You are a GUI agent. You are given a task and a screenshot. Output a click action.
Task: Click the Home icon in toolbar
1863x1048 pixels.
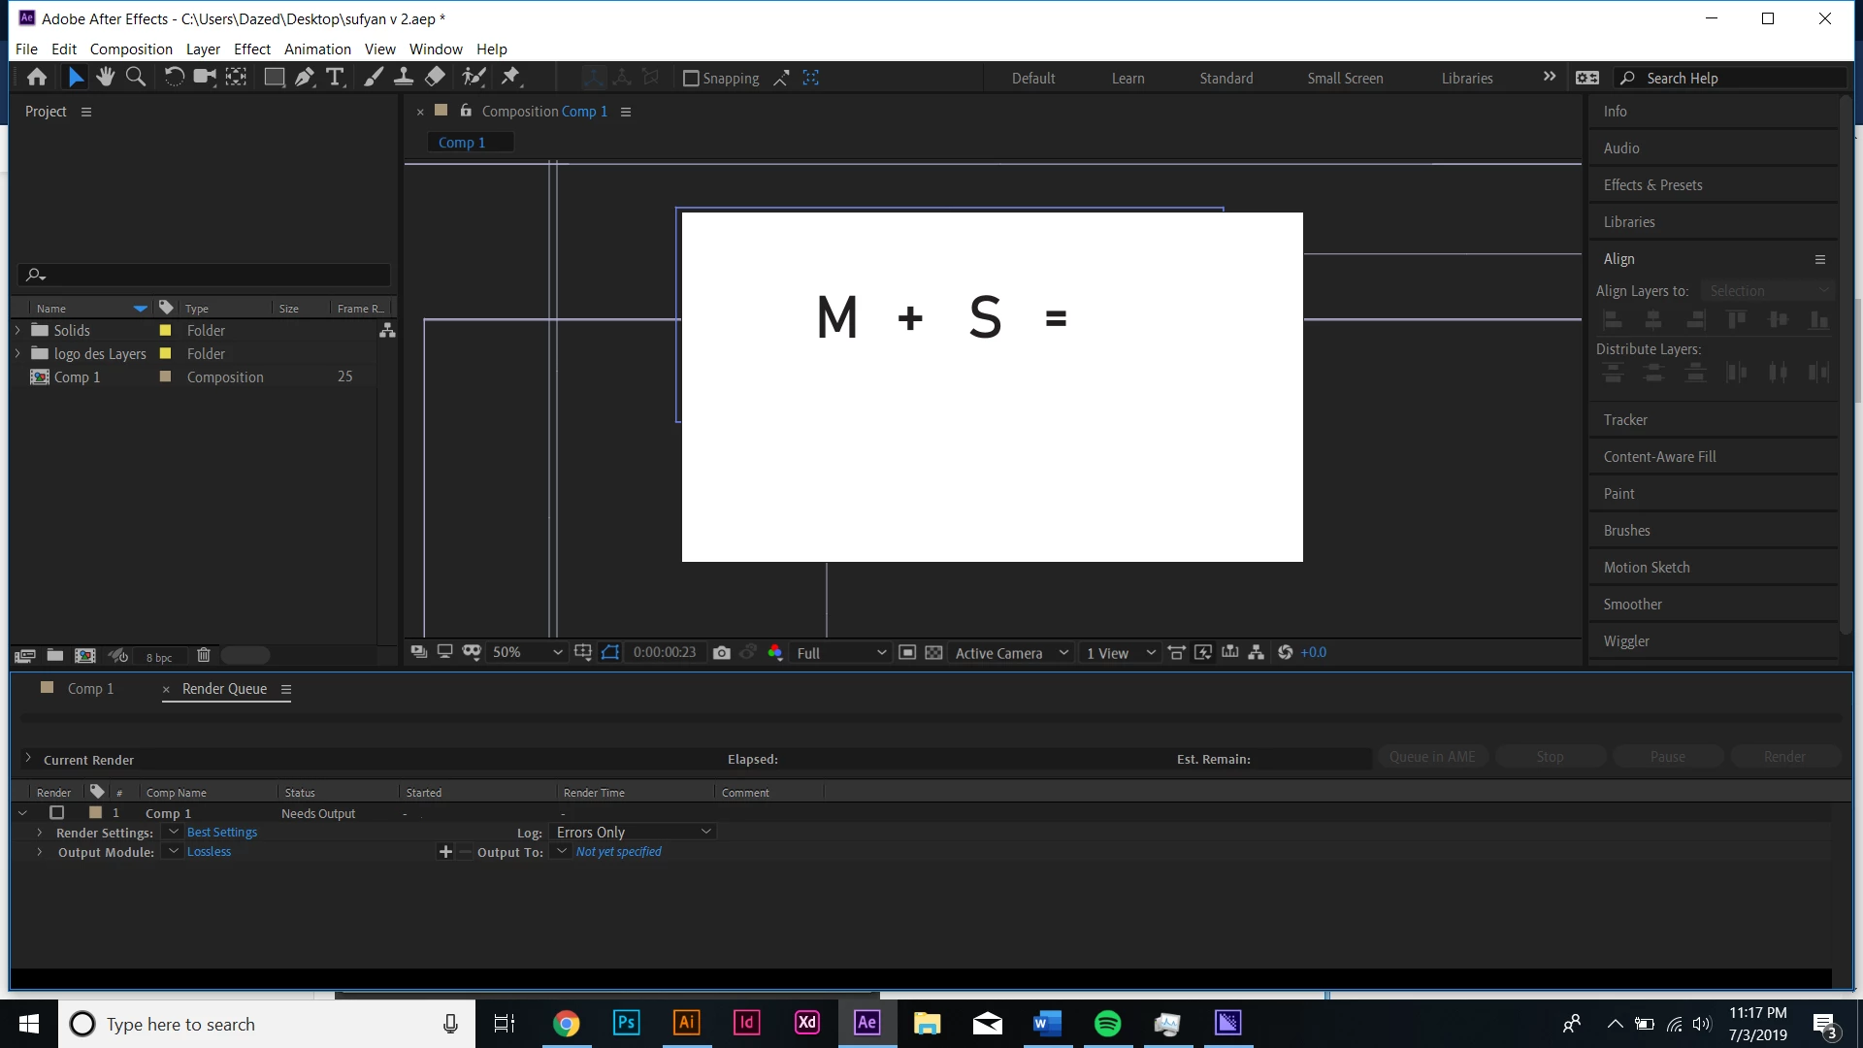(x=37, y=78)
